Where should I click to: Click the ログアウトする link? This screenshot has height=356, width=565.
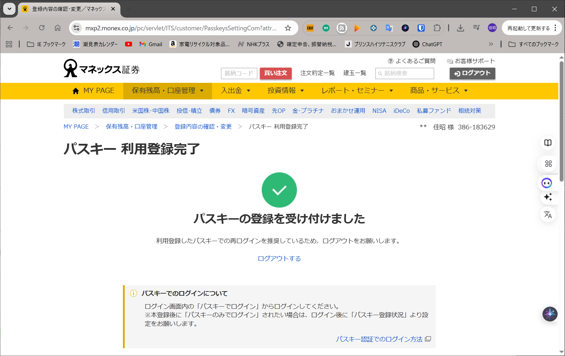click(x=279, y=258)
